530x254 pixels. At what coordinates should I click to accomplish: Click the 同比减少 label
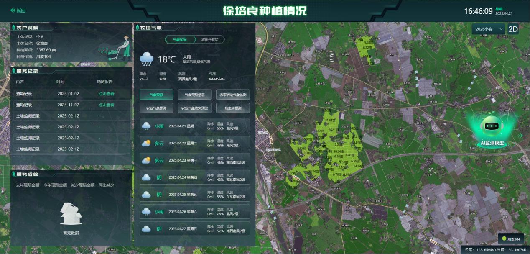click(x=106, y=185)
